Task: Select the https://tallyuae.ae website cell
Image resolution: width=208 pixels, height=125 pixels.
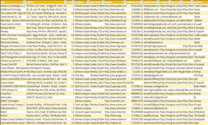Action: point(115,123)
